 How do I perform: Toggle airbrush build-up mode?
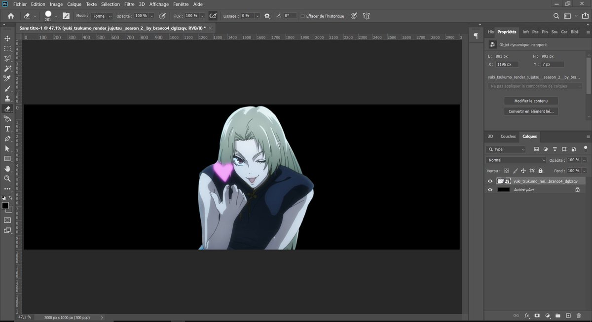click(x=213, y=16)
